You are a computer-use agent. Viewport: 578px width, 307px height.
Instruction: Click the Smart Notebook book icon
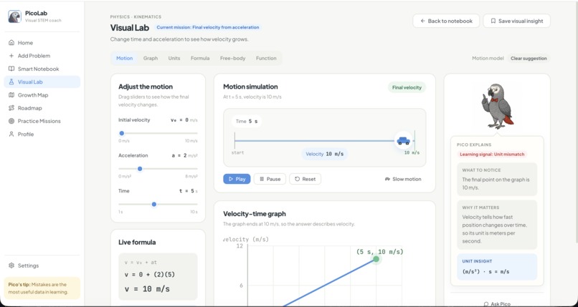pos(11,69)
